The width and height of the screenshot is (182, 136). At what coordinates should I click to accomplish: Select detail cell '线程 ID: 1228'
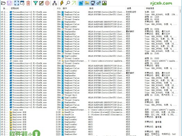pos(152,17)
